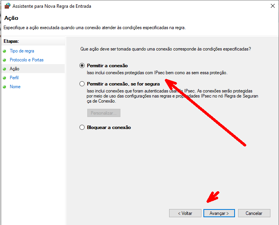The height and width of the screenshot is (225, 279).
Task: Go back with the Voltar button
Action: click(x=185, y=213)
